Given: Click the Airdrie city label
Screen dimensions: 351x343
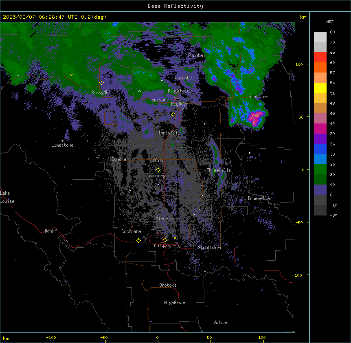Looking at the screenshot, I should coord(165,219).
